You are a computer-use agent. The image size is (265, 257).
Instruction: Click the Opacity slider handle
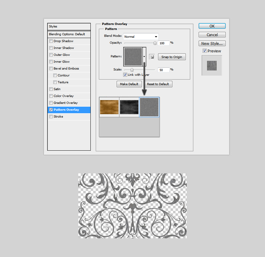(155, 43)
